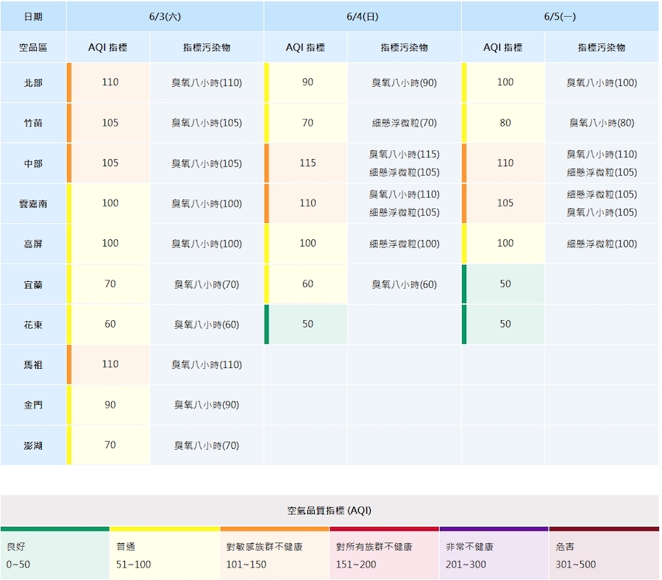Select 花東 AQI 50 cell under 6/4
This screenshot has height=580, width=662.
(307, 325)
